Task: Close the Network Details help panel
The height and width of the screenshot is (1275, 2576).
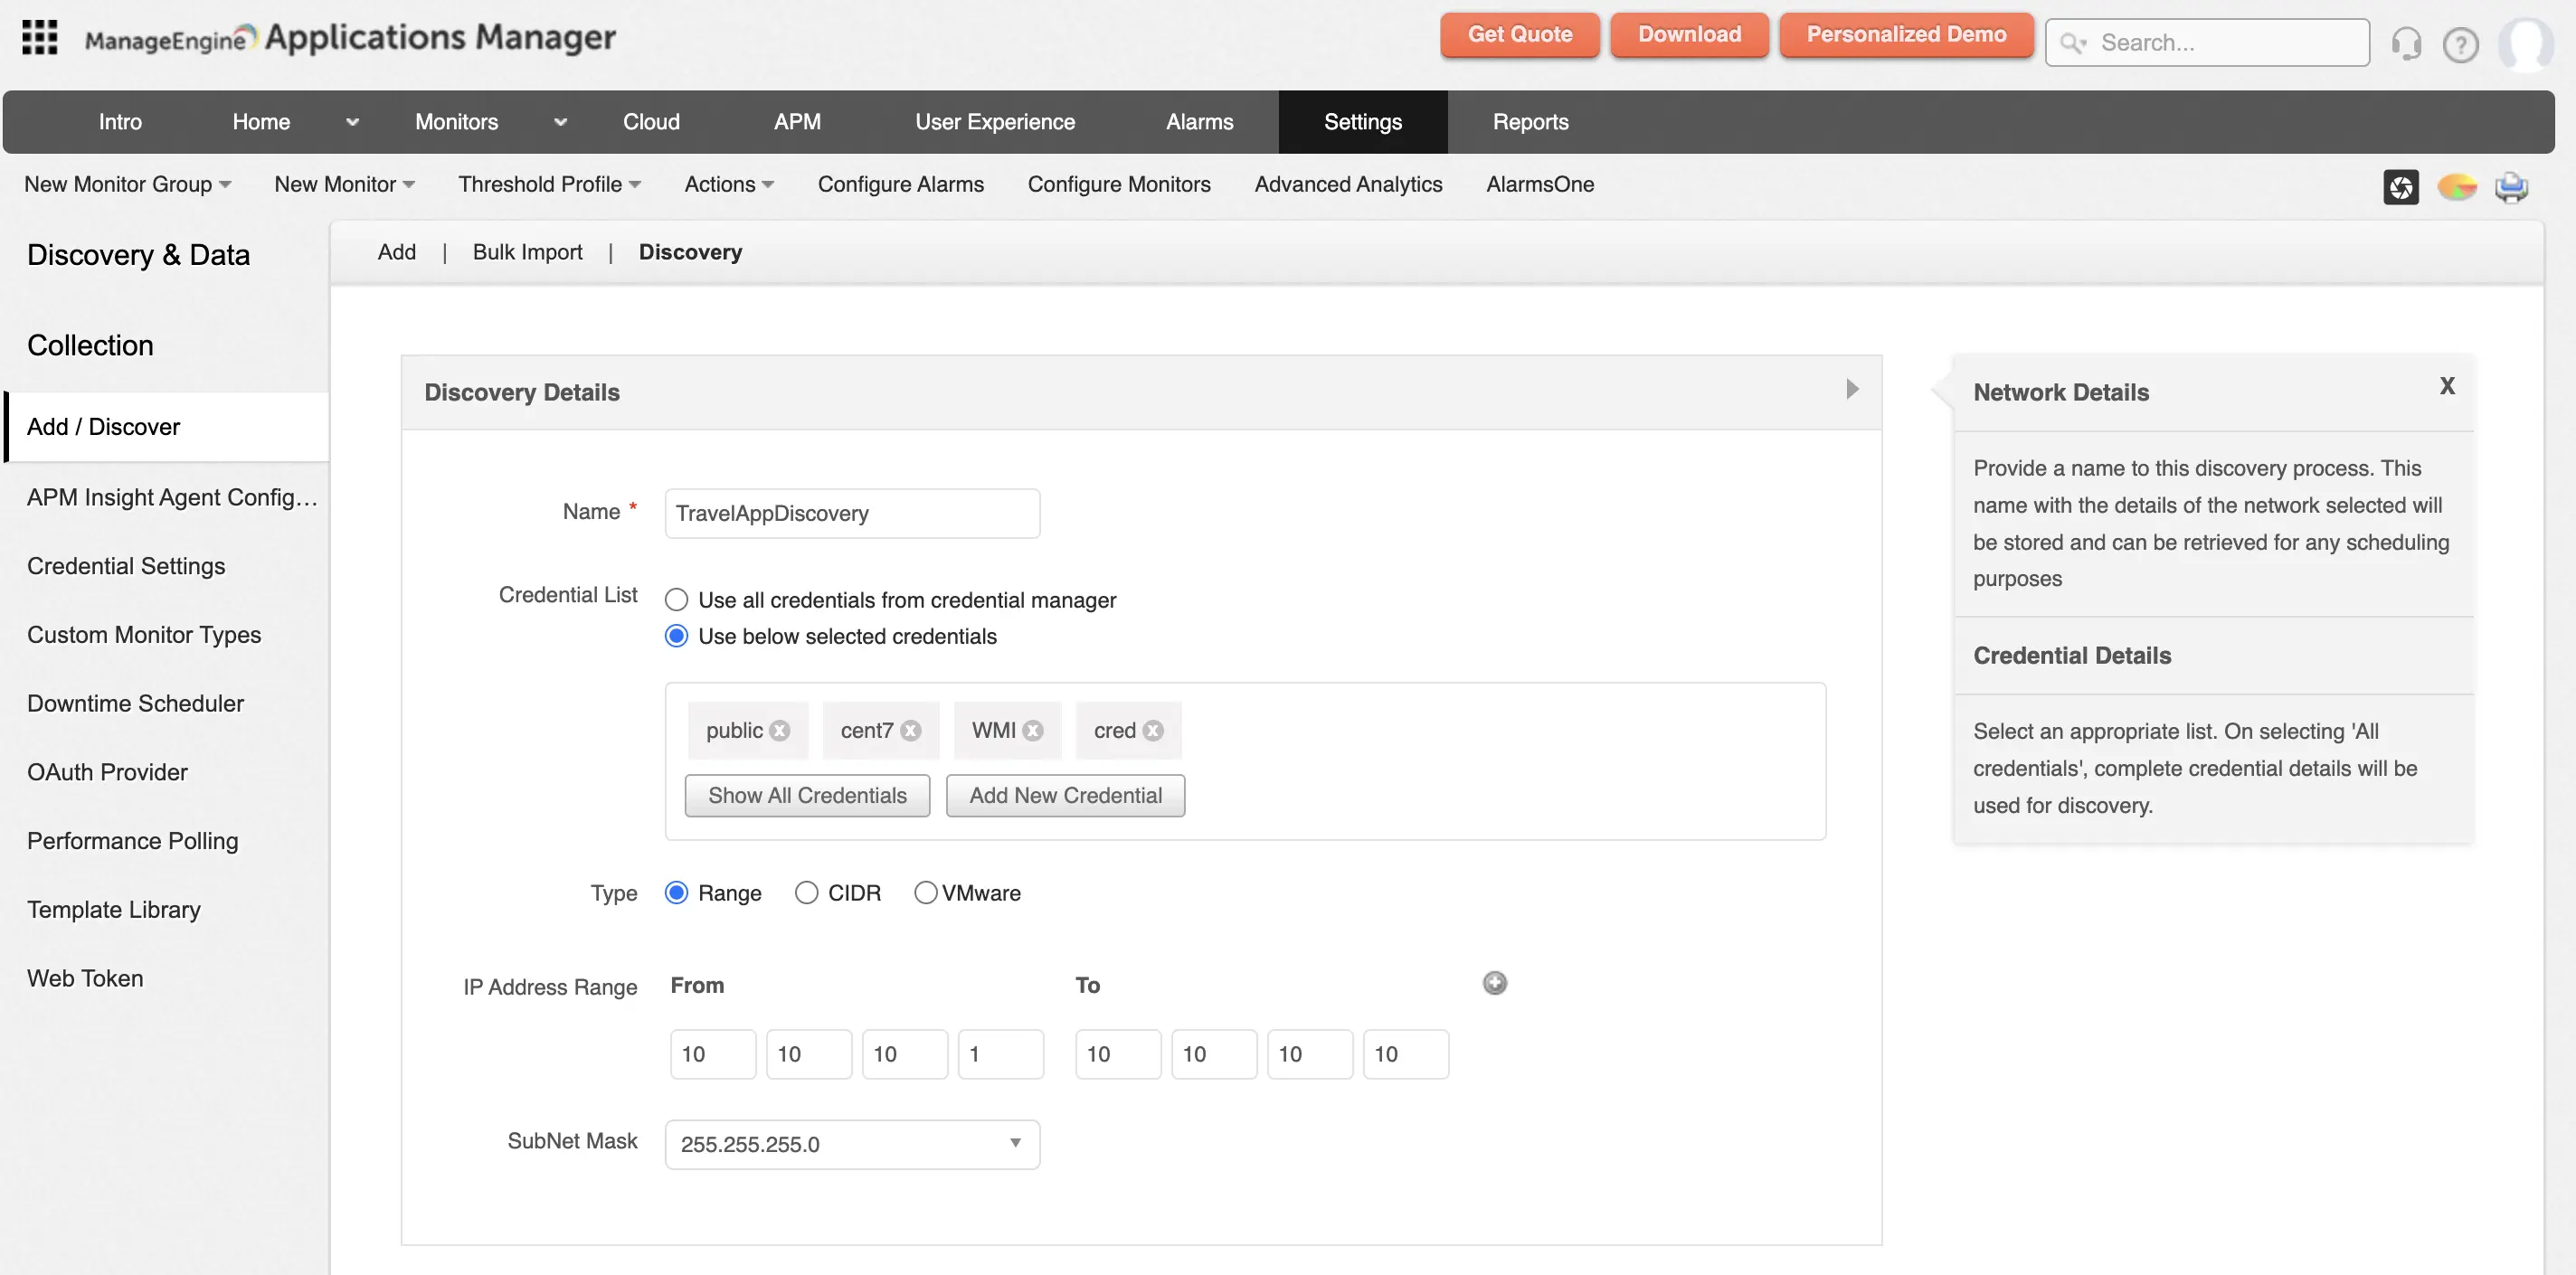Action: point(2447,386)
